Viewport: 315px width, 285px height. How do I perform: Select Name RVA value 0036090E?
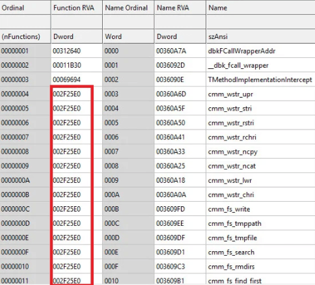[x=180, y=79]
